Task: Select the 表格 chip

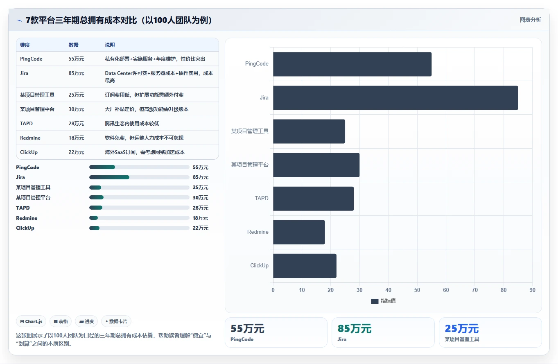Action: [x=61, y=322]
